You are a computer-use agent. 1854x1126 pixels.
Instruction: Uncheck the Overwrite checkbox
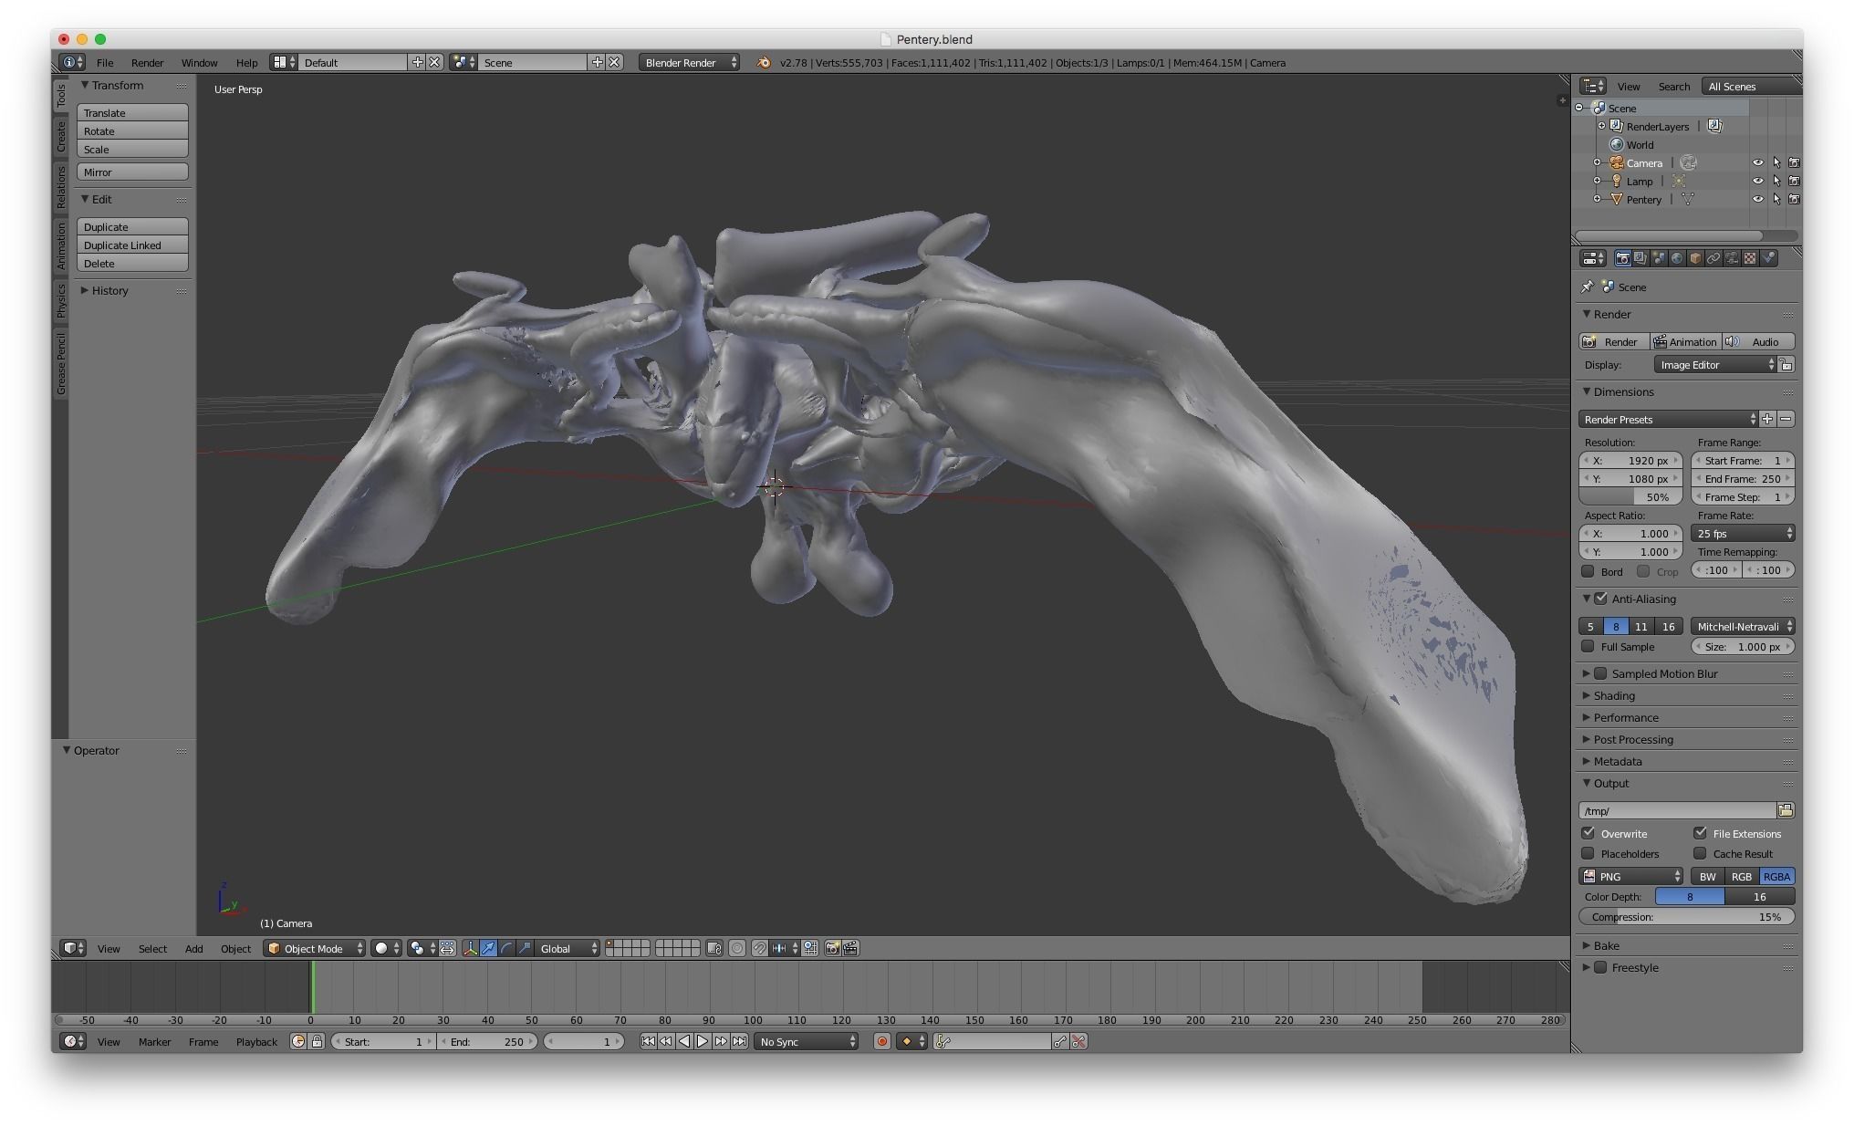1588,833
